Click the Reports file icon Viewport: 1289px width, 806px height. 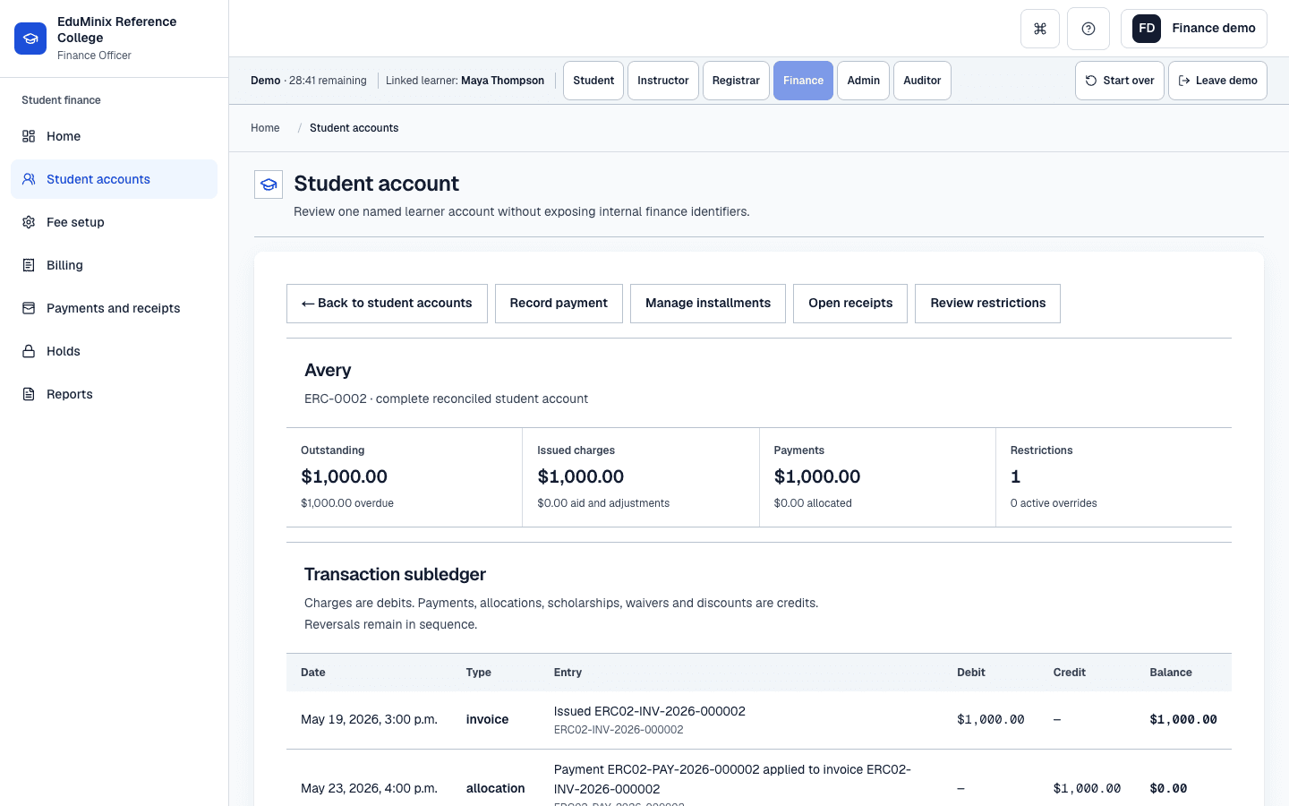[x=29, y=394]
